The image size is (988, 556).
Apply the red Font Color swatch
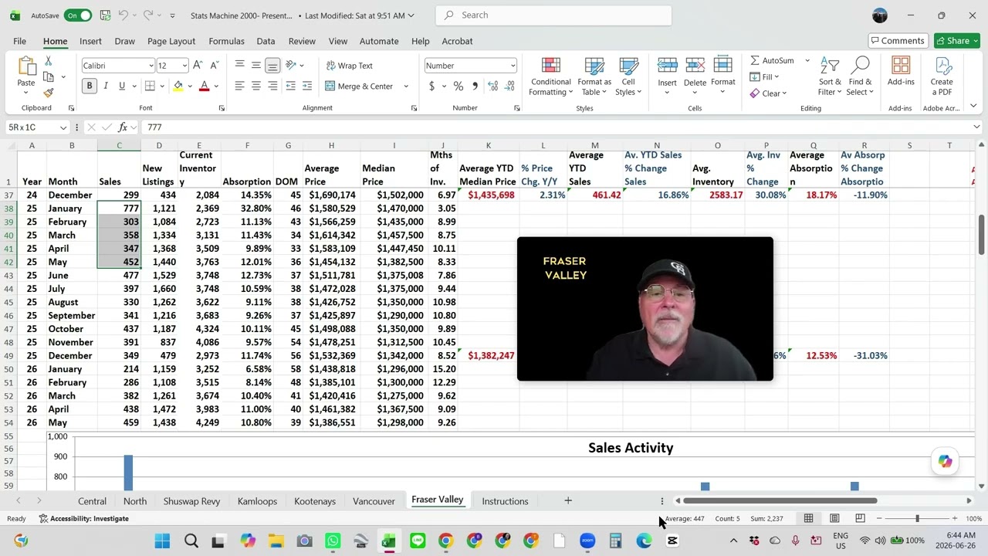[x=204, y=86]
